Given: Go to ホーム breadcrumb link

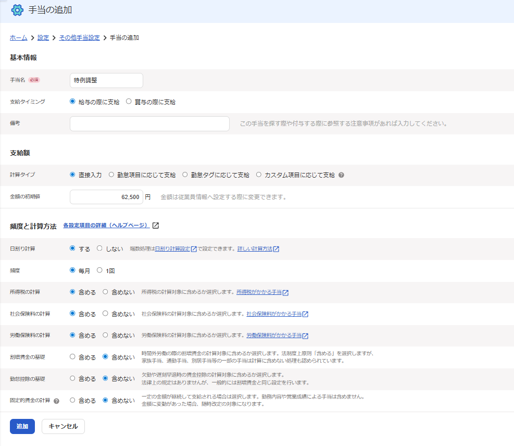Looking at the screenshot, I should 18,38.
